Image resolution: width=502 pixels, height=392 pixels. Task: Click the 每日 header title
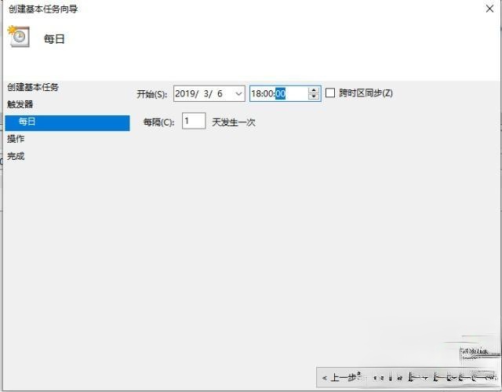pos(54,39)
